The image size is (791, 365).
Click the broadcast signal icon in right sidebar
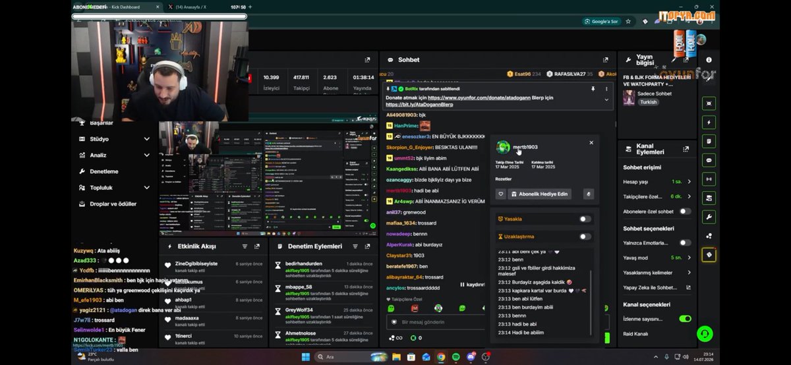coord(709,179)
